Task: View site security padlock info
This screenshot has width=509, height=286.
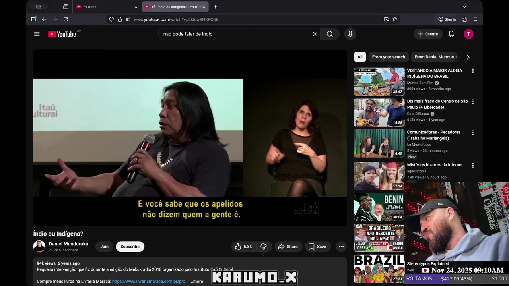Action: coord(120,19)
